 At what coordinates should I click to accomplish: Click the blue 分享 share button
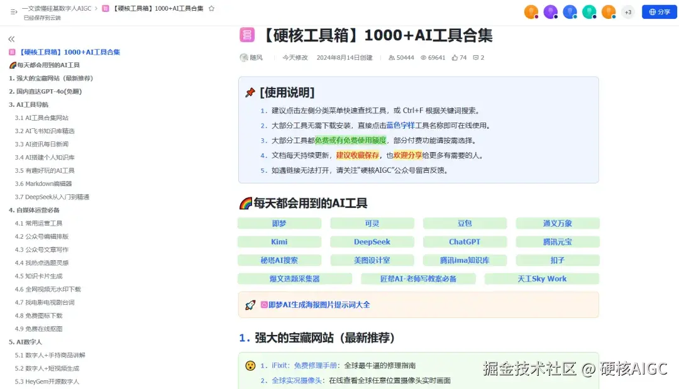click(659, 11)
